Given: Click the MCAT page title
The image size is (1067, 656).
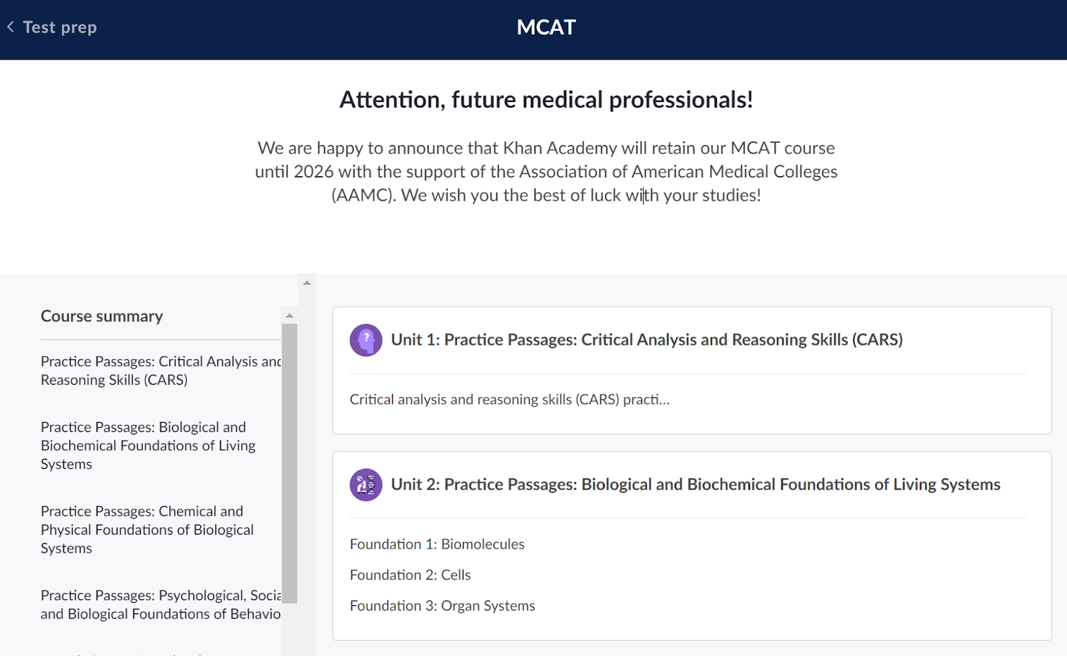Looking at the screenshot, I should coord(546,27).
